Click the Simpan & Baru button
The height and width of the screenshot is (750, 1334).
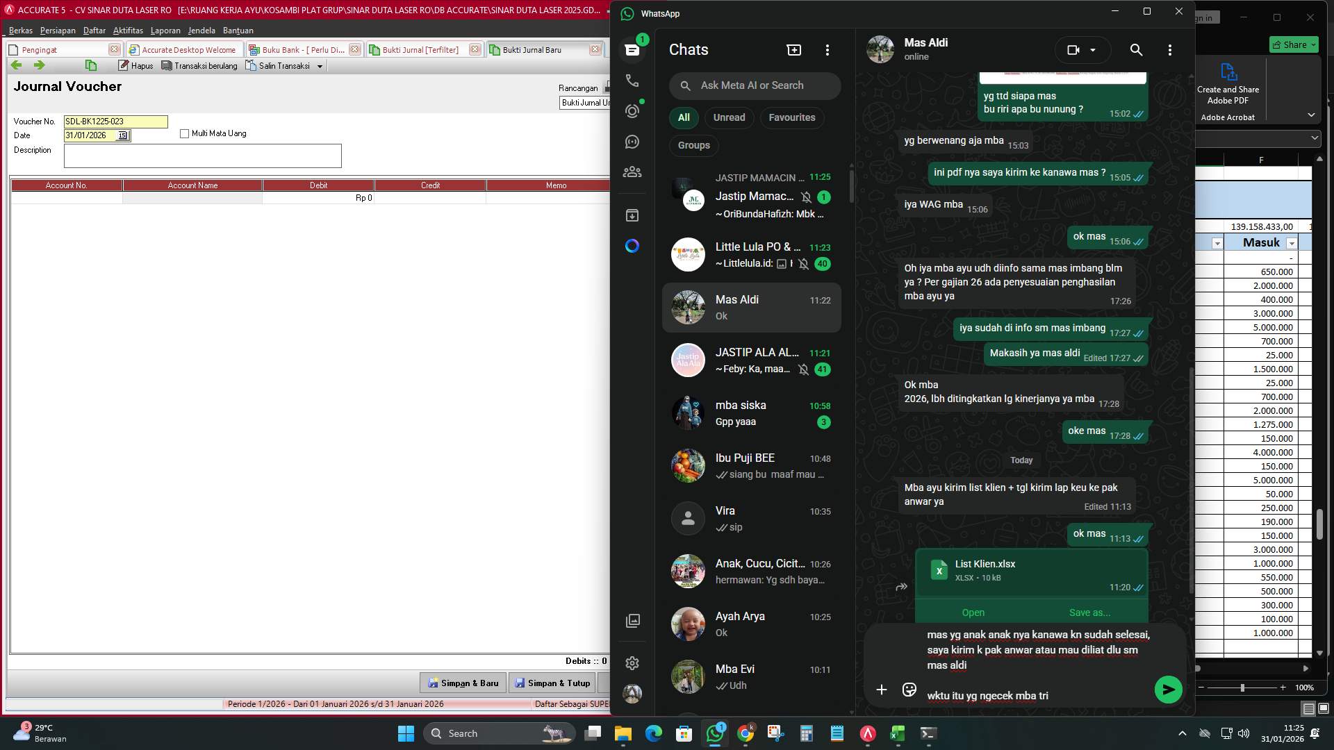pos(463,683)
